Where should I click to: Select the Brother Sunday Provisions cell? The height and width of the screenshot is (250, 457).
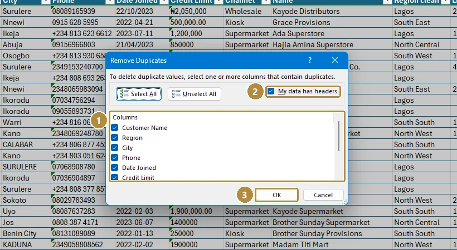[x=332, y=233]
